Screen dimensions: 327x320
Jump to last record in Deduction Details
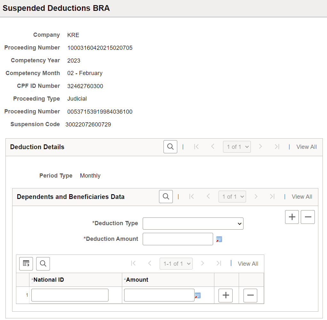277,147
